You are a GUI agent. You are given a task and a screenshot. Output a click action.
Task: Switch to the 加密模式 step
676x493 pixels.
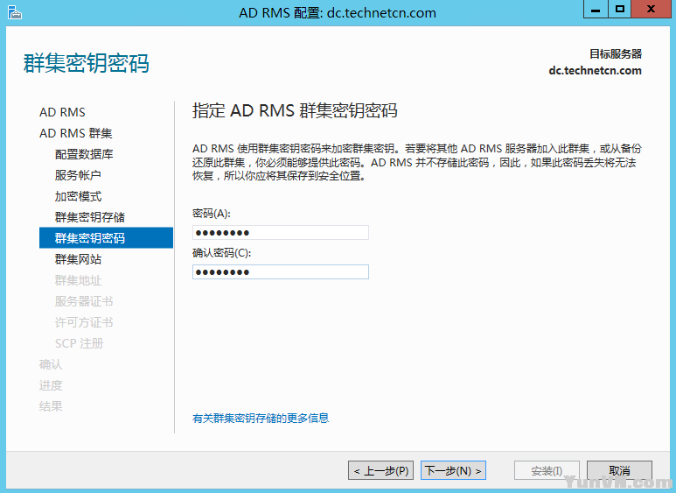click(78, 196)
